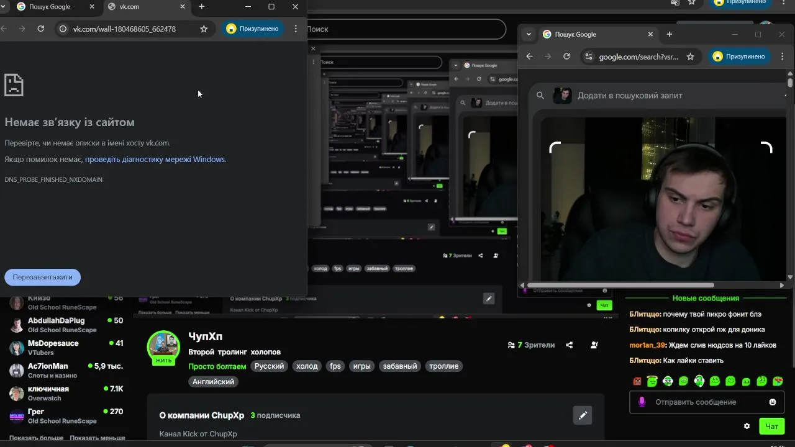Click scroll-down arrow of Google window scrollbar
The image size is (795, 447).
(x=790, y=277)
